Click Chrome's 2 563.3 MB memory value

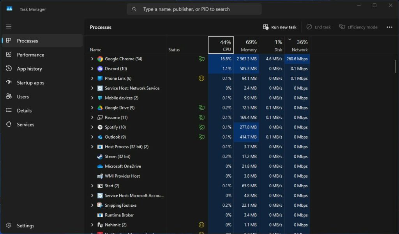coord(247,59)
